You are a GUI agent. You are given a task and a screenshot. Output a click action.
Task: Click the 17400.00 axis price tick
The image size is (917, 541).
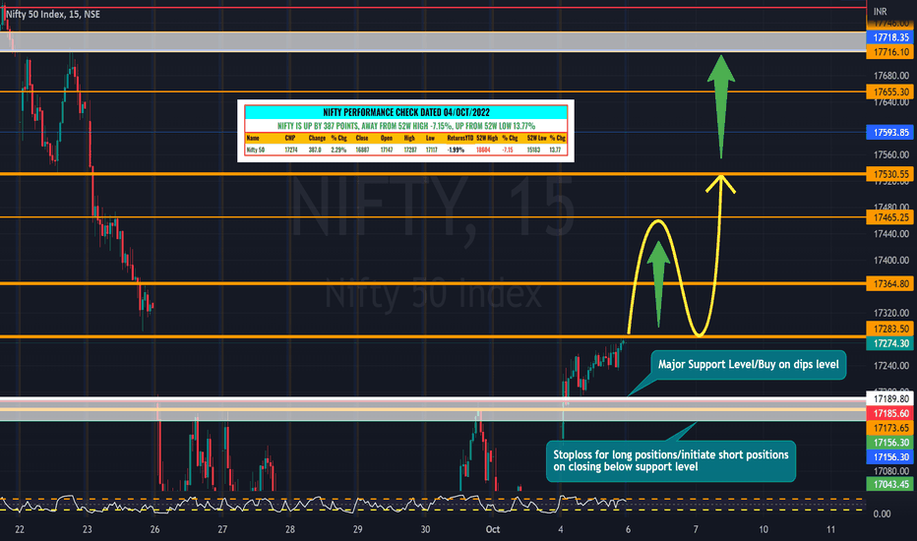[x=890, y=261]
